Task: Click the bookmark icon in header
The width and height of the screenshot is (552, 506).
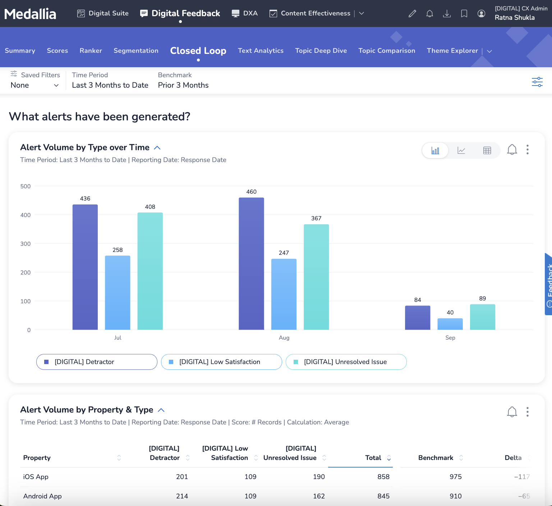Action: (x=464, y=14)
